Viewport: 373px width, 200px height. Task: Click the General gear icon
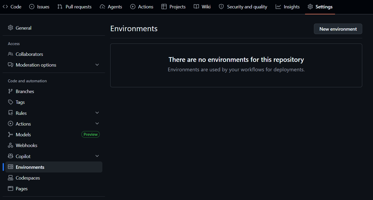tap(10, 28)
